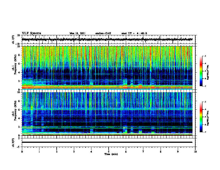Click the "8" kHz tick on ch.1 frequency axis
220x170 pixels.
(20, 55)
